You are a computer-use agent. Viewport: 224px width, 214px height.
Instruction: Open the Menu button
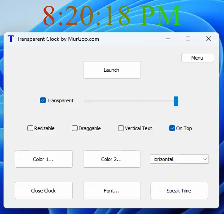198,58
